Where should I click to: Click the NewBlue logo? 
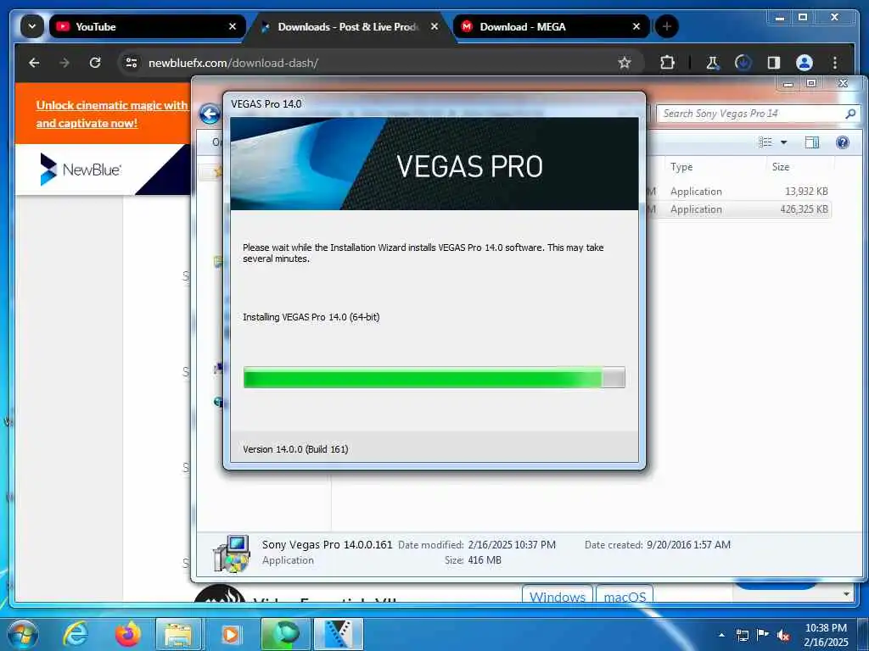click(x=81, y=170)
